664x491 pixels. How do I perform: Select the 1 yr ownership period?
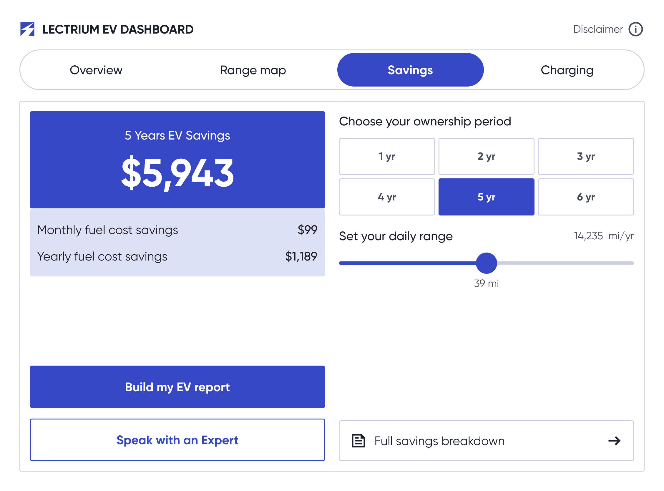point(387,156)
